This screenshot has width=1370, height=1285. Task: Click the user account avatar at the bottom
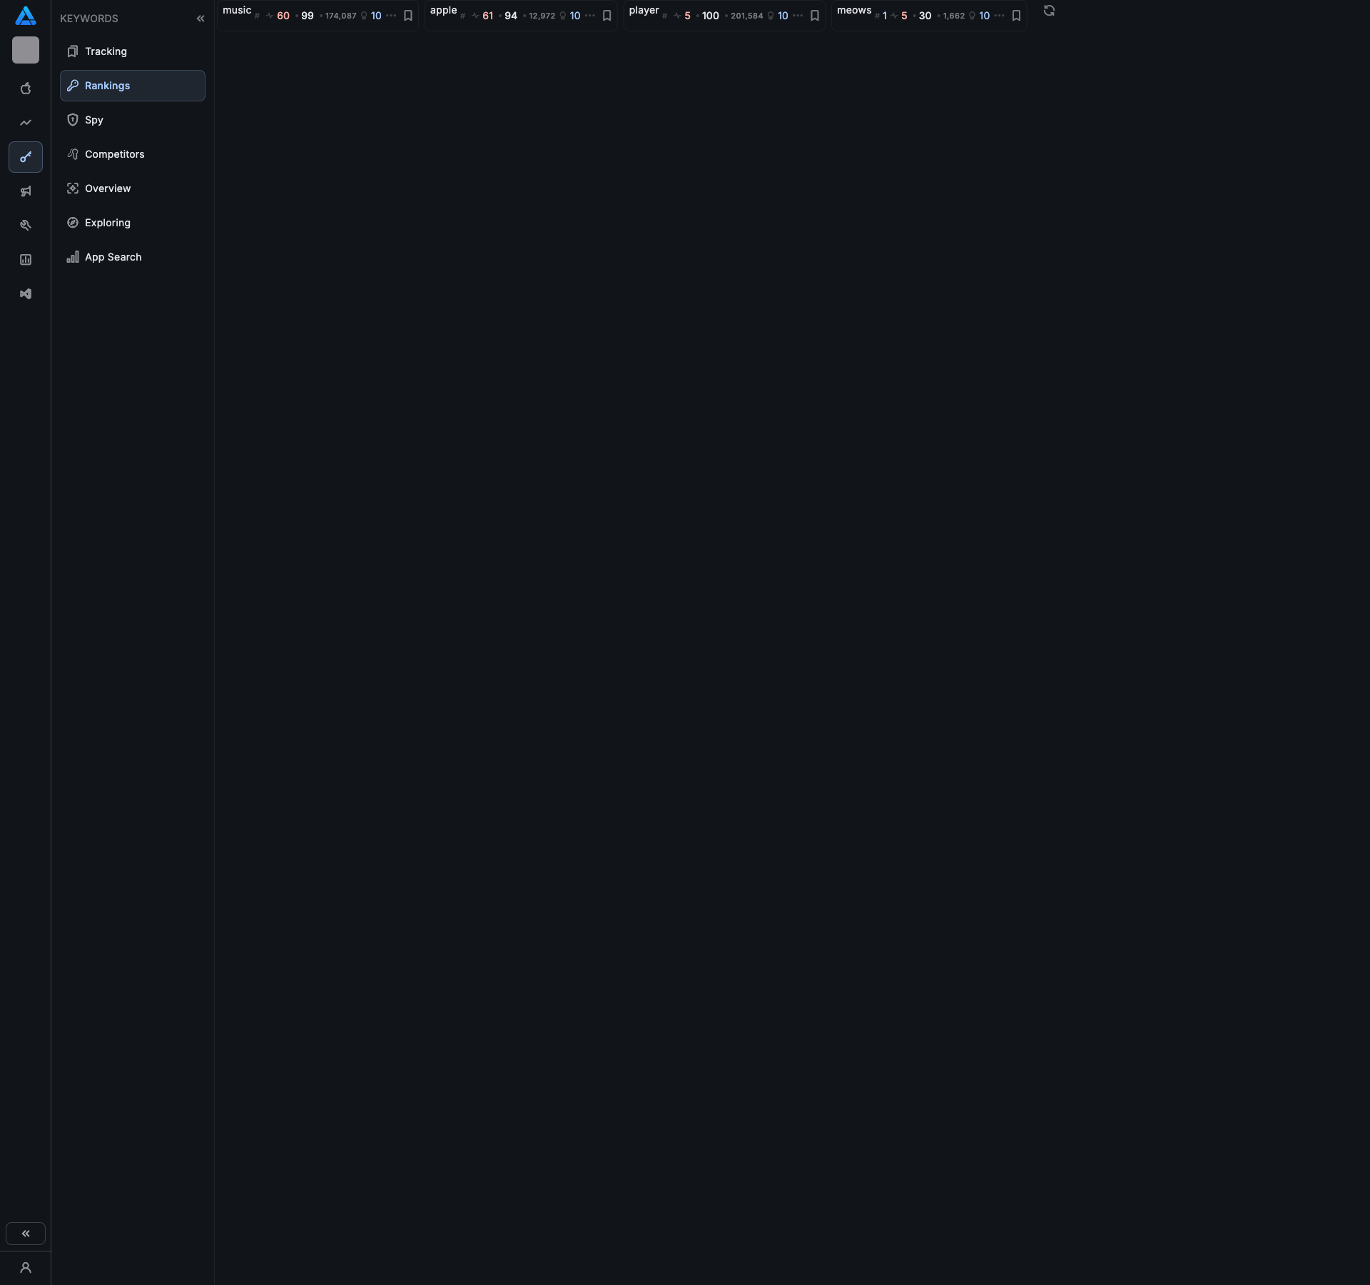pyautogui.click(x=26, y=1269)
